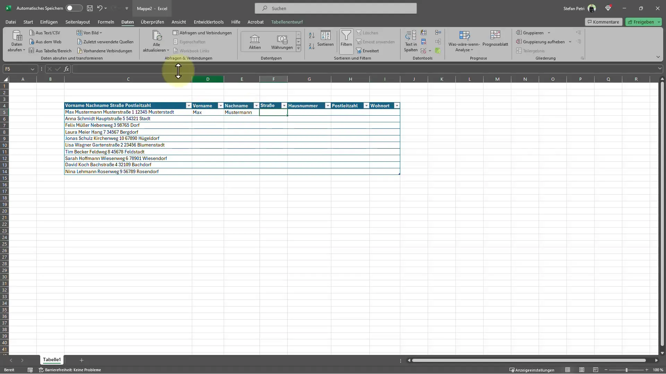Screen dimensions: 666x374
Task: Open Vorhandene Verbindungen
Action: (104, 51)
